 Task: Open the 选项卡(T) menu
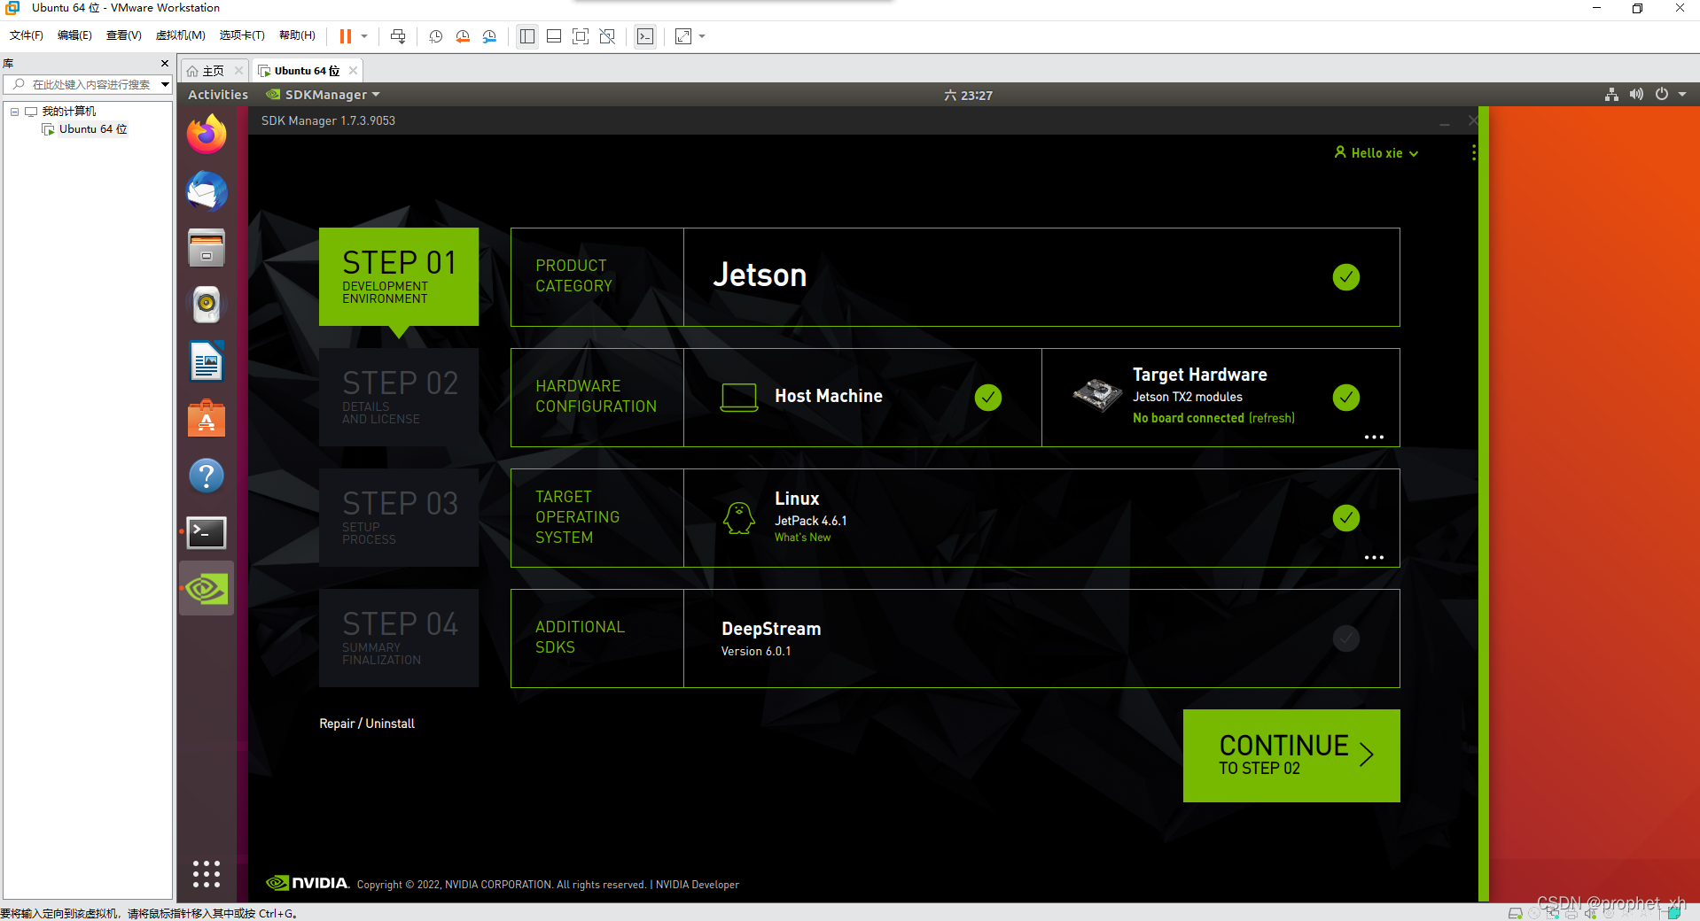point(242,35)
